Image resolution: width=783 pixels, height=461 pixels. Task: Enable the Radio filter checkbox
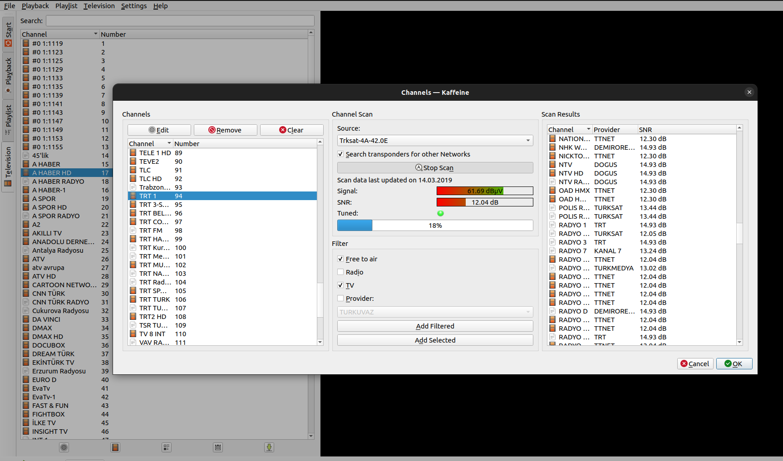coord(340,272)
